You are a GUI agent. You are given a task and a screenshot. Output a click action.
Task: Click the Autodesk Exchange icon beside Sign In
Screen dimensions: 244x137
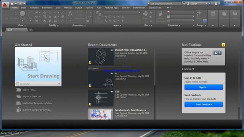(209, 3)
